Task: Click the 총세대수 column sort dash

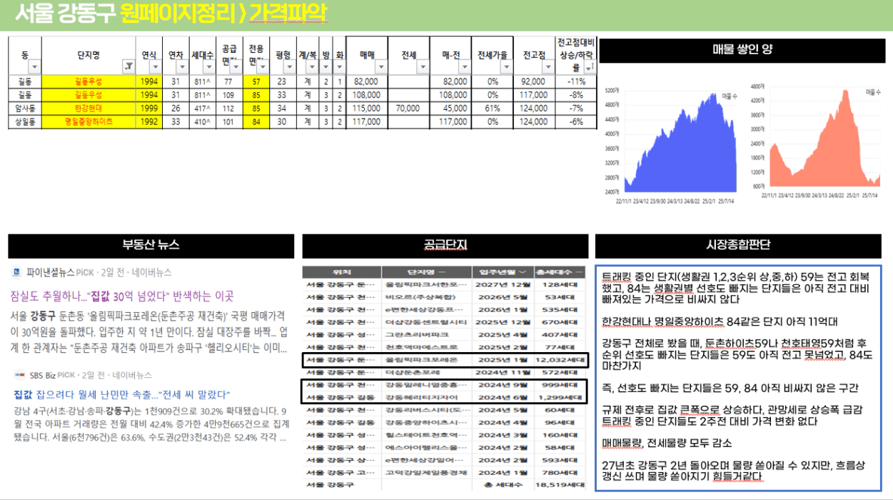Action: (x=580, y=272)
